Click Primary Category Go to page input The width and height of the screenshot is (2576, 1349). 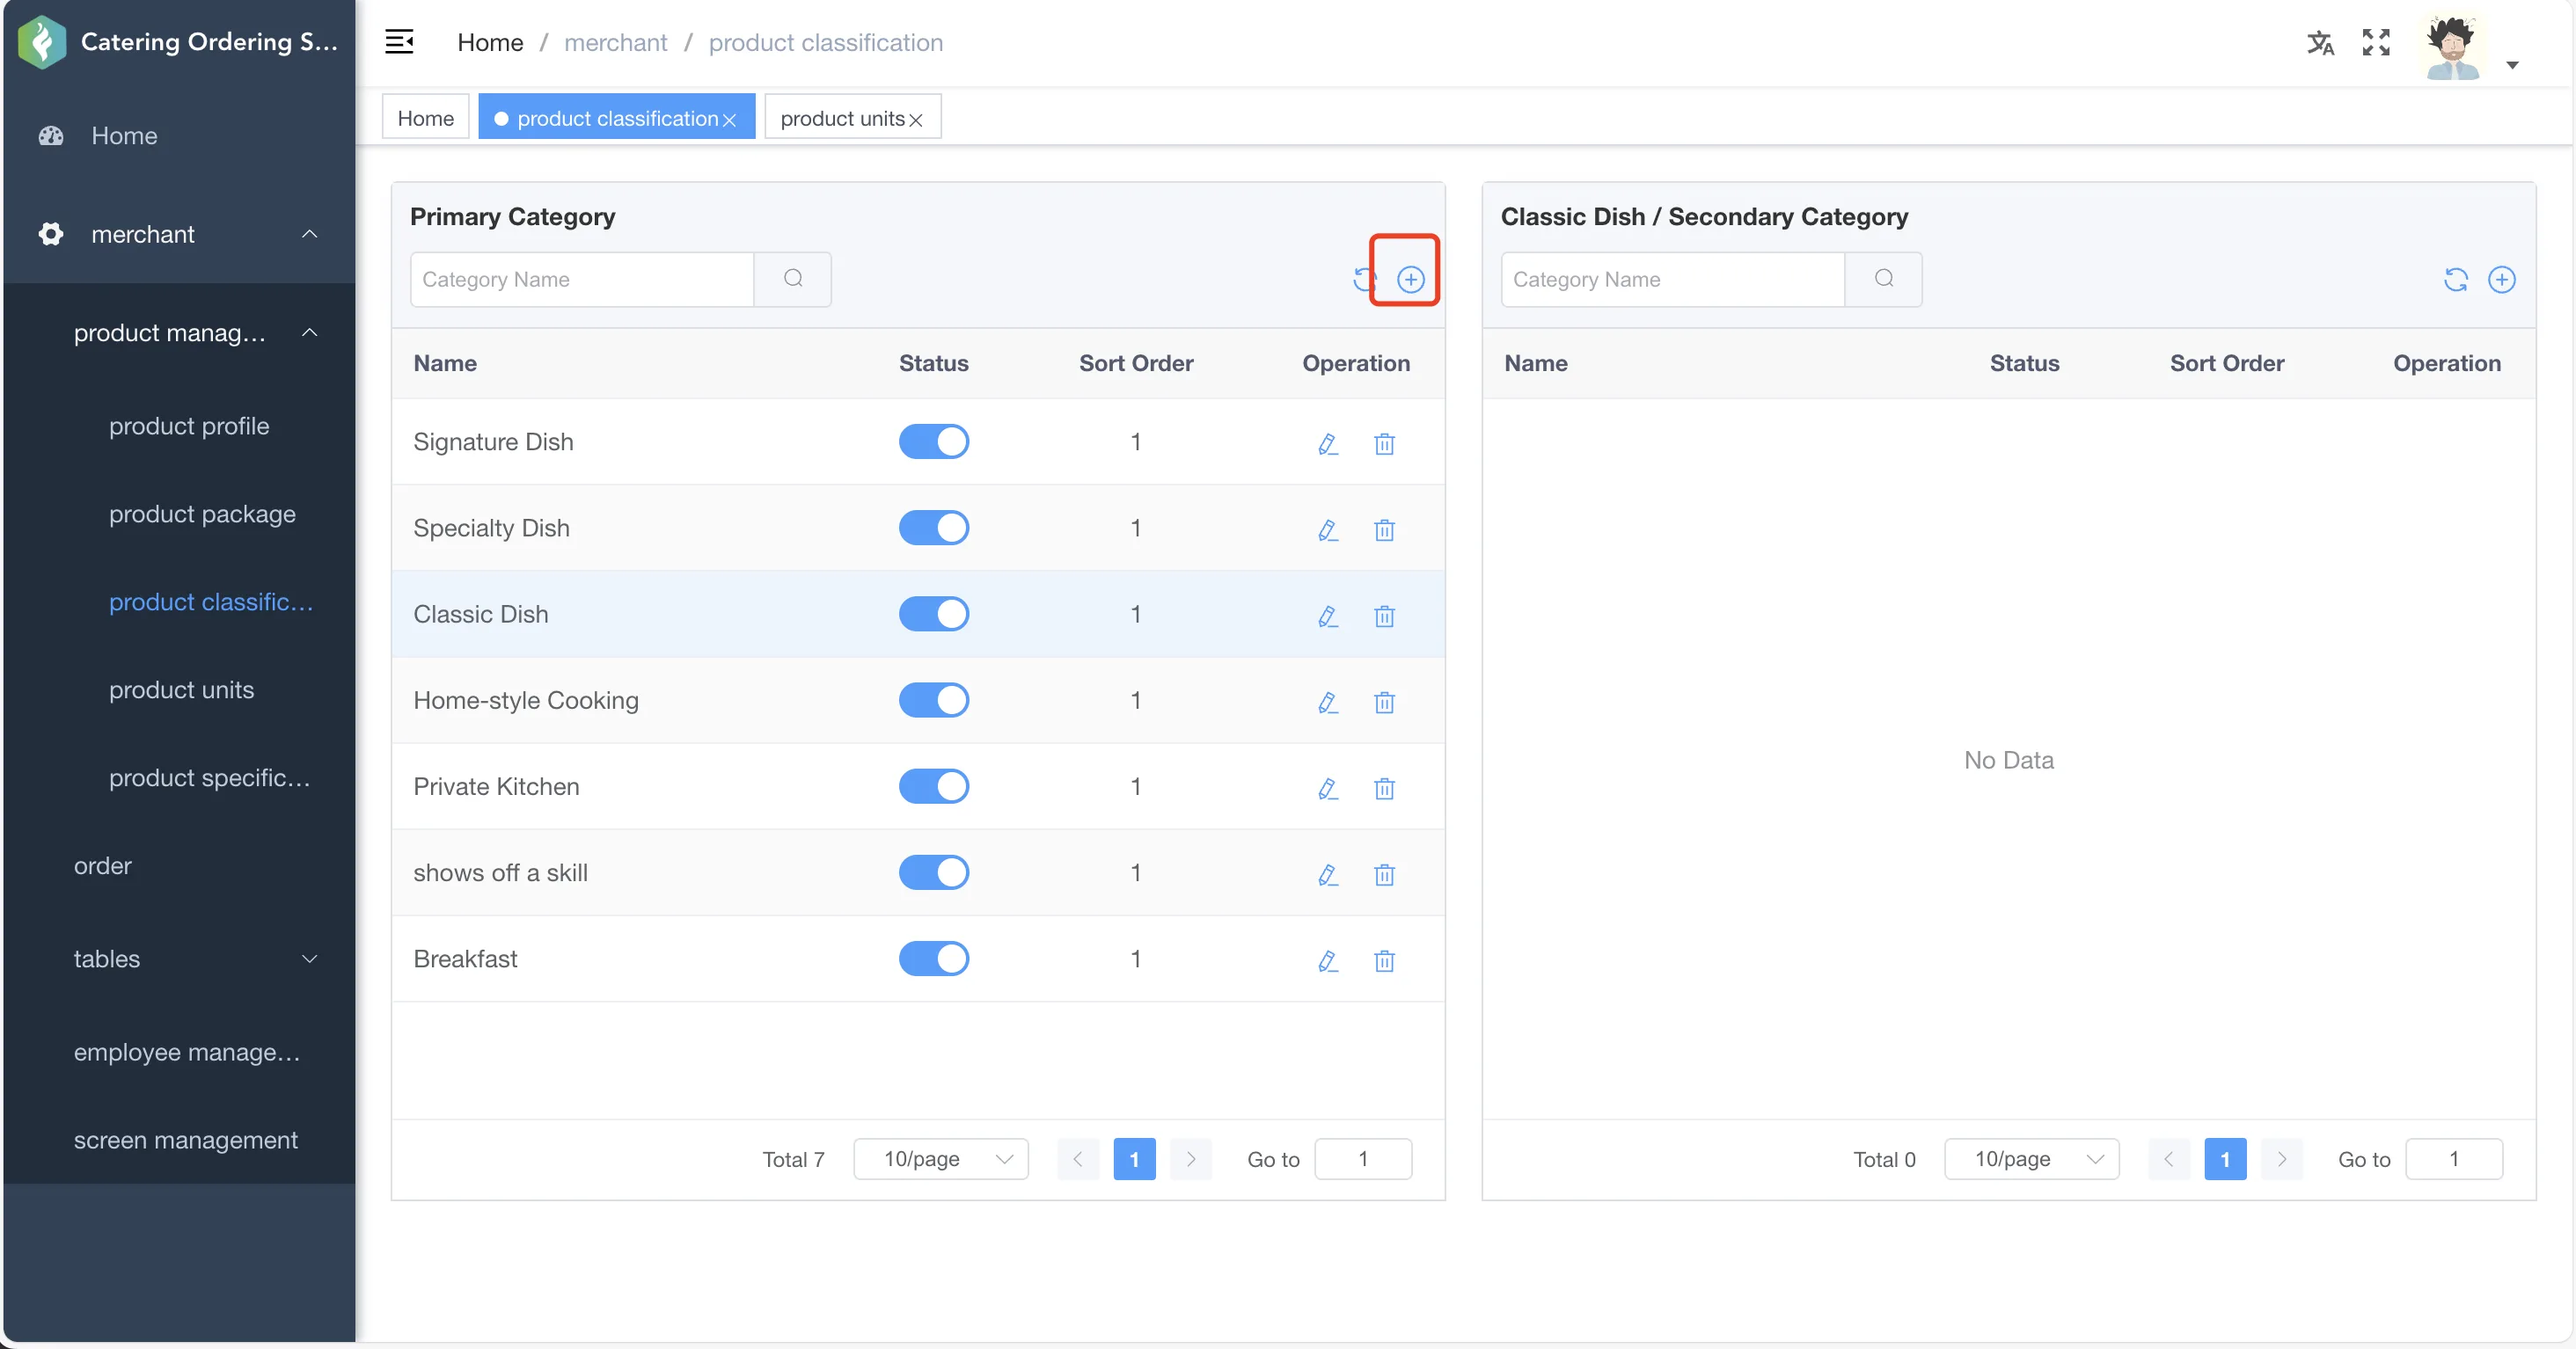tap(1363, 1158)
